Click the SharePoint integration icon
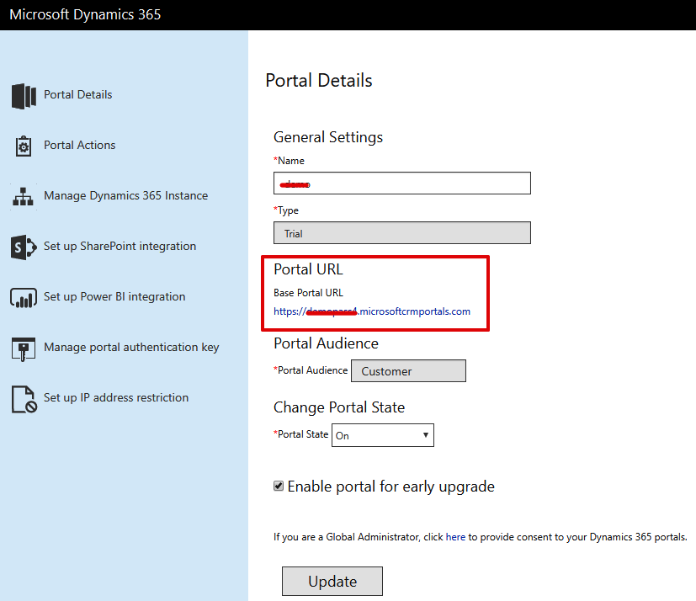 [24, 247]
